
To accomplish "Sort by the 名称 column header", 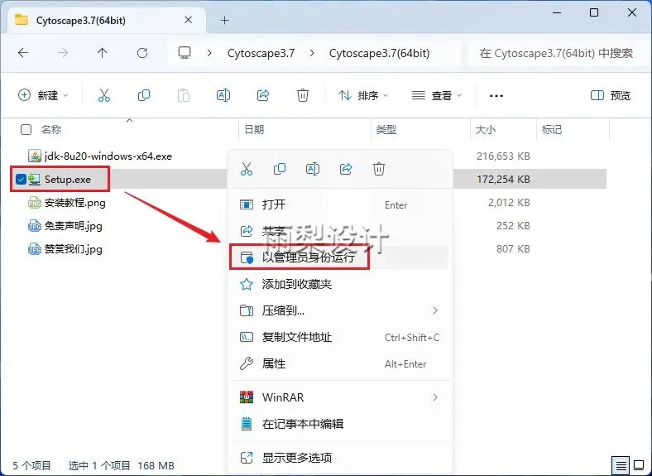I will [x=51, y=130].
